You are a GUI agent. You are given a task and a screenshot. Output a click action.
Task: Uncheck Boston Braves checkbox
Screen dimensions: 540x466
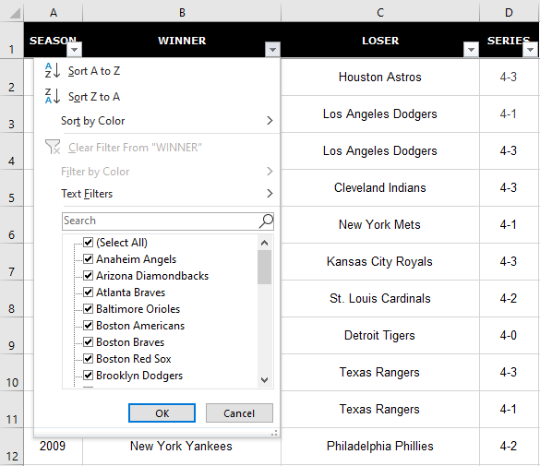click(x=89, y=341)
